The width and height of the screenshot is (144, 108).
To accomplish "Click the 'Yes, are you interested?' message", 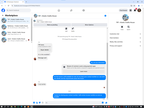I will (x=98, y=62).
